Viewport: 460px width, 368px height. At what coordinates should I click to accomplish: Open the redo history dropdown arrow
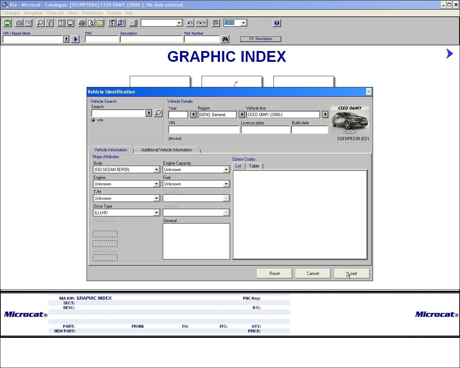(205, 23)
